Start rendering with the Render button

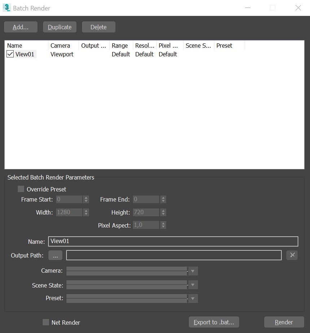click(x=284, y=322)
